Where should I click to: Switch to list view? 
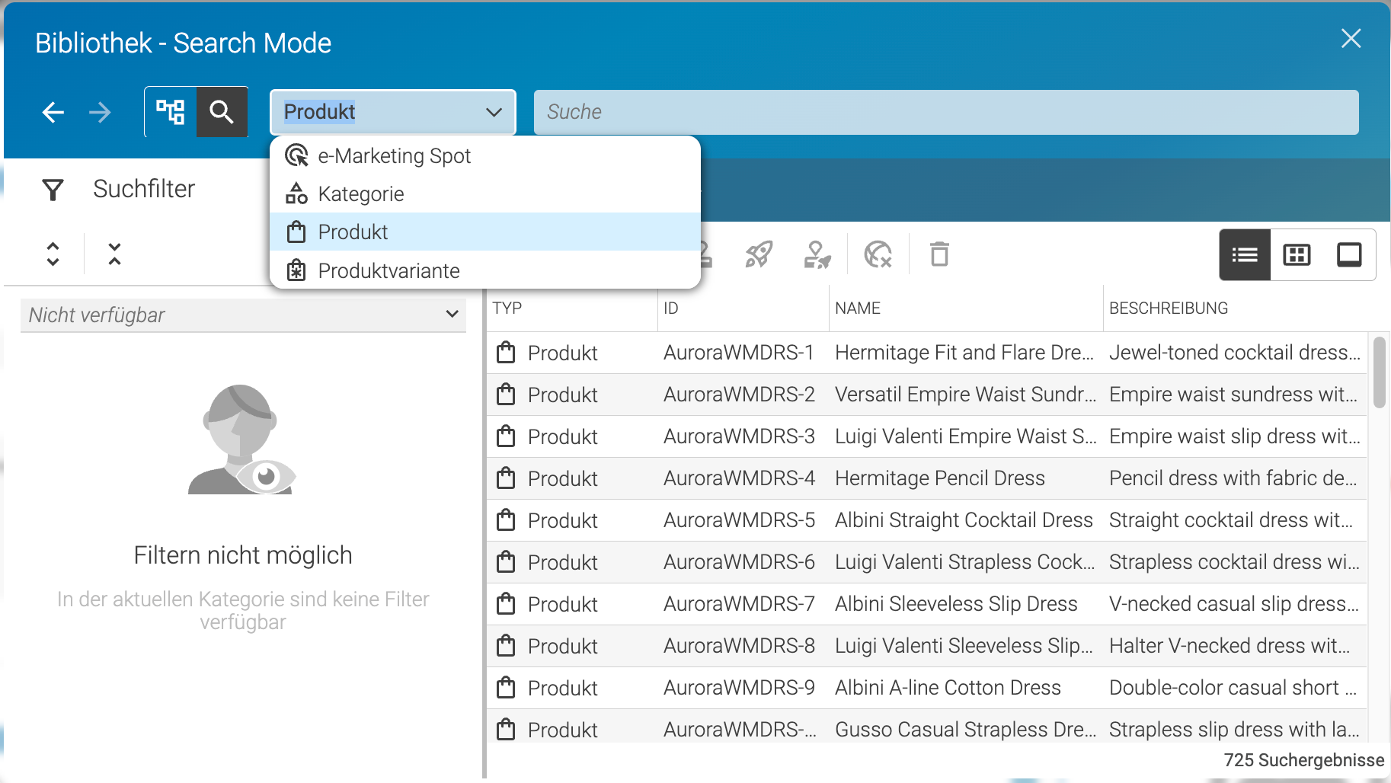click(1245, 254)
